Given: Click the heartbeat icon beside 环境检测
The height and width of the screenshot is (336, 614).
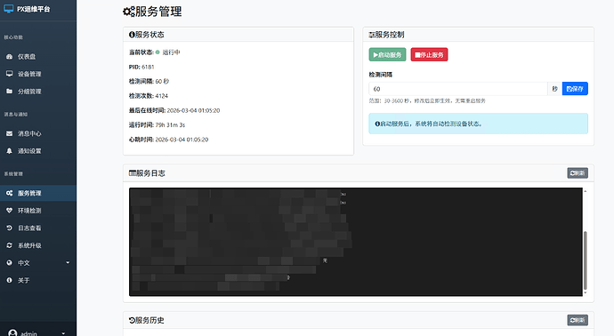Looking at the screenshot, I should (10, 211).
